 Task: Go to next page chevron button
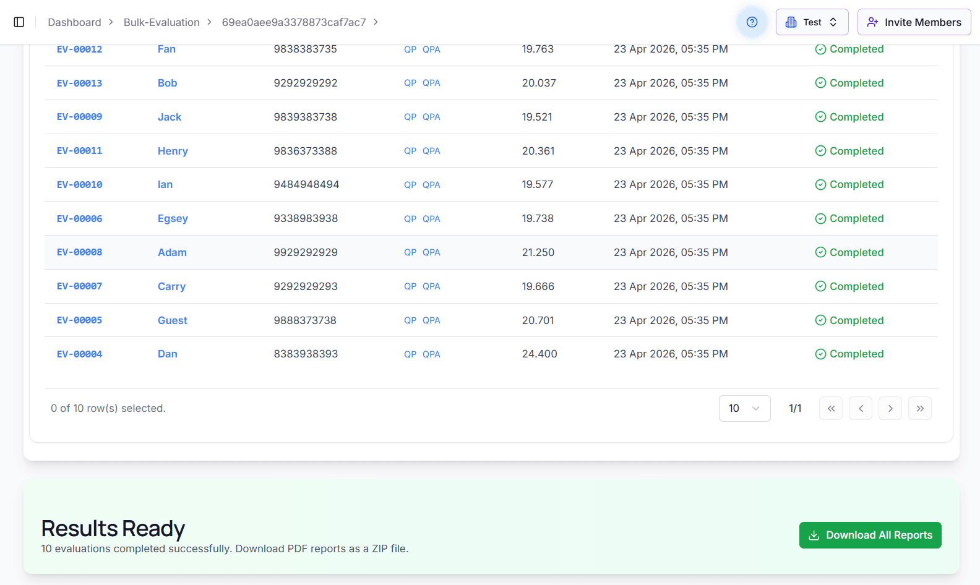890,408
